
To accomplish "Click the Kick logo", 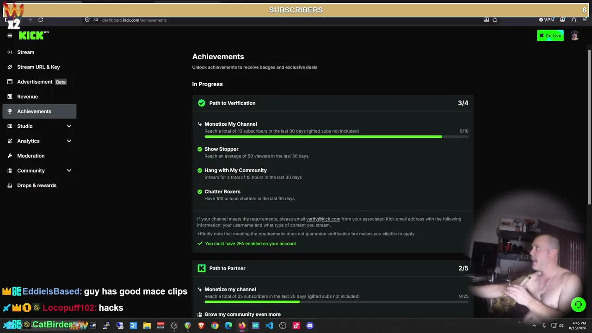I will click(x=33, y=36).
